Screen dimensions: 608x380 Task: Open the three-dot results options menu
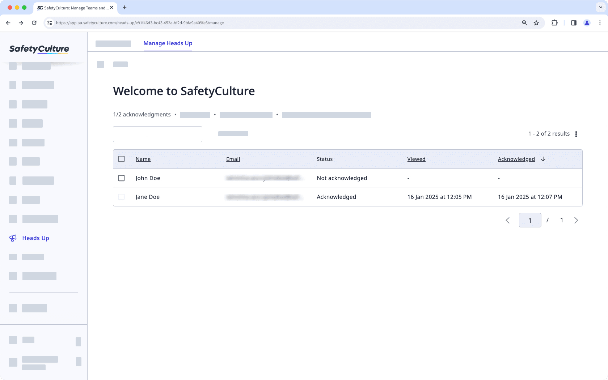pos(576,134)
